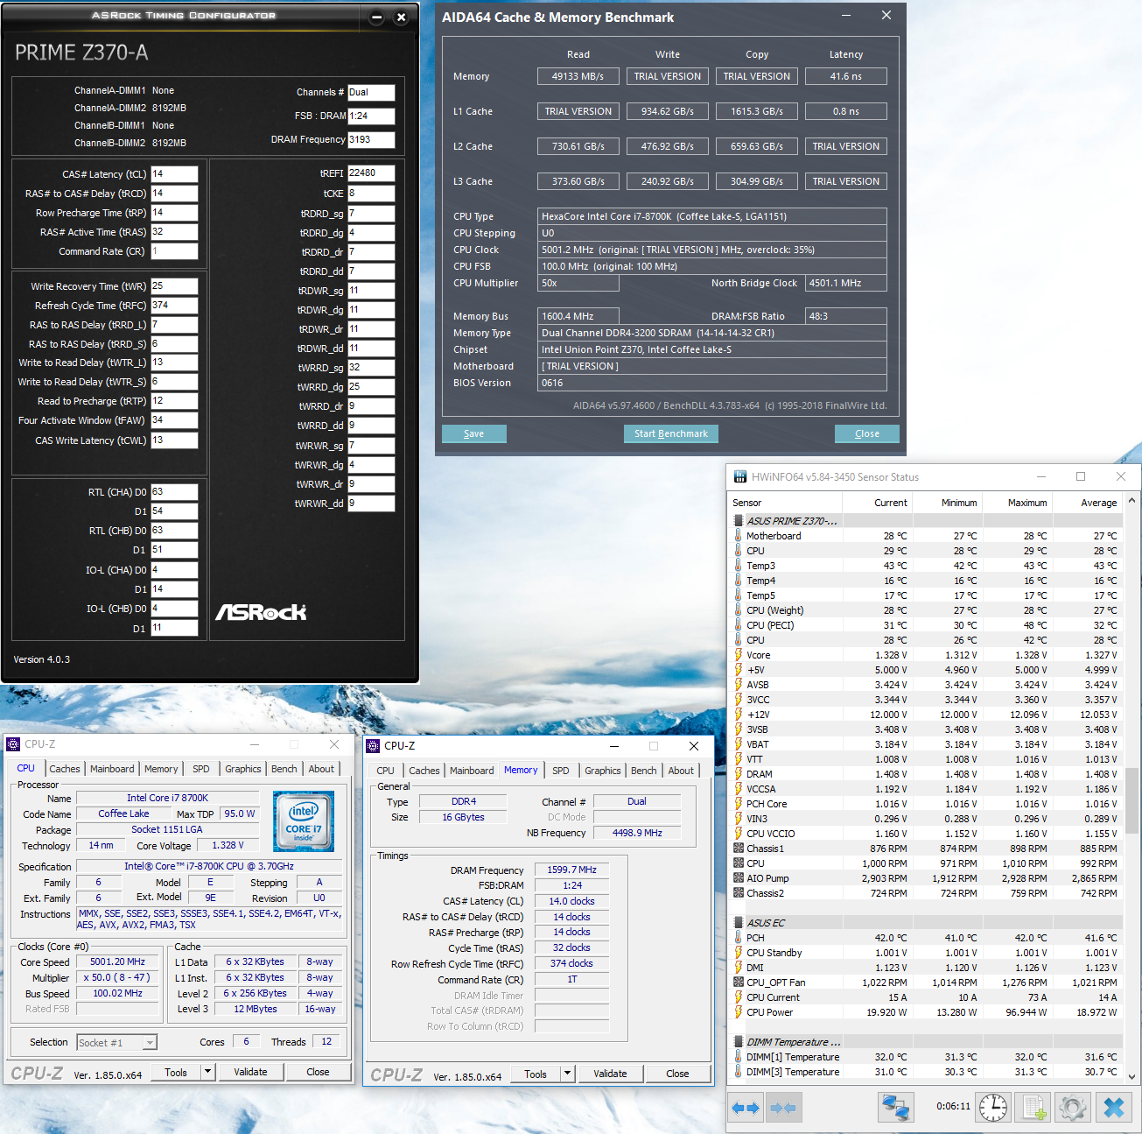
Task: Click lightning icon beside DRAM voltage sensor
Action: (x=738, y=774)
